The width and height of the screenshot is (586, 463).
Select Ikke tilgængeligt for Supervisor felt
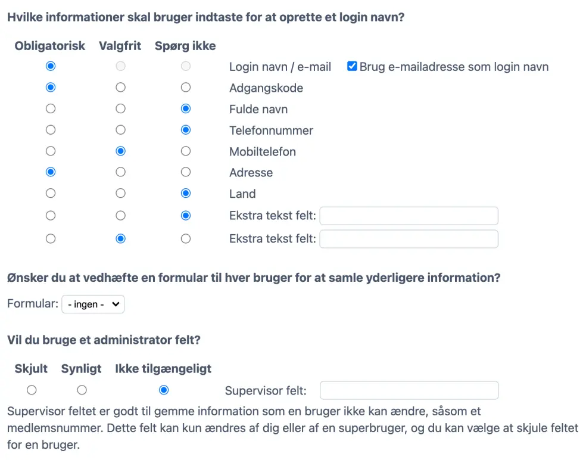click(x=163, y=390)
